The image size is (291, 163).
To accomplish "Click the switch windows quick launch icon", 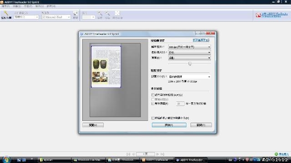I will tap(24, 160).
